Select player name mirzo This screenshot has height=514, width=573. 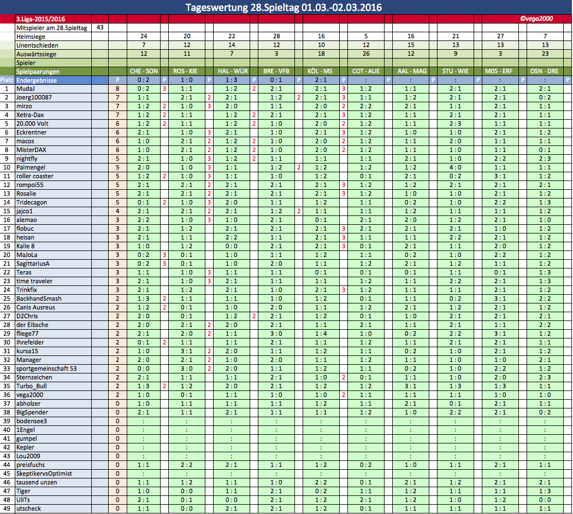pos(24,107)
